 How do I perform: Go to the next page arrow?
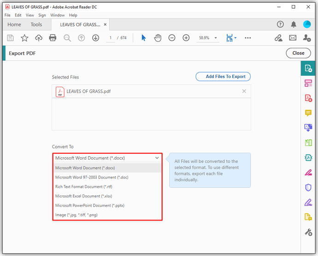click(96, 38)
